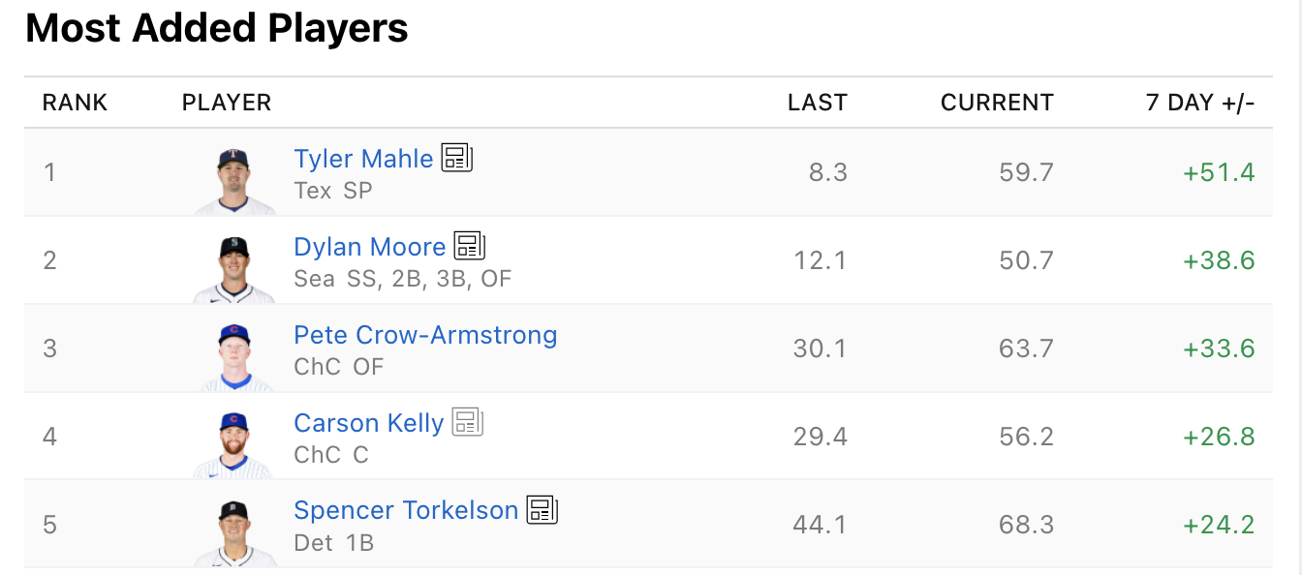1302x575 pixels.
Task: Open Carson Kelly's player news notes icon
Action: pos(468,422)
